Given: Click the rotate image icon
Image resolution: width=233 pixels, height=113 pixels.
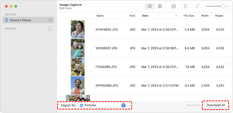Looking at the screenshot, I should pyautogui.click(x=197, y=6).
